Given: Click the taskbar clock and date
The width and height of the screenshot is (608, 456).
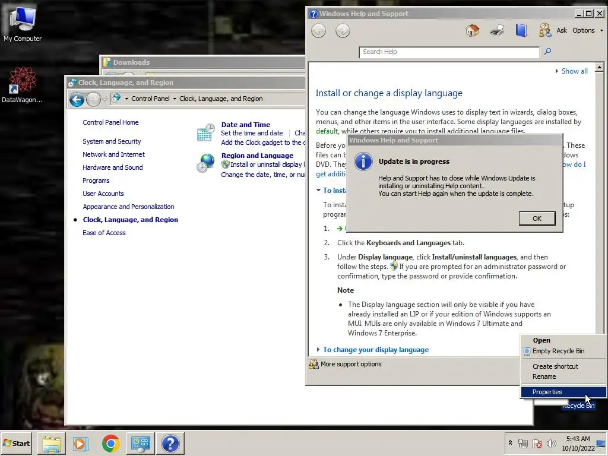Looking at the screenshot, I should 578,444.
